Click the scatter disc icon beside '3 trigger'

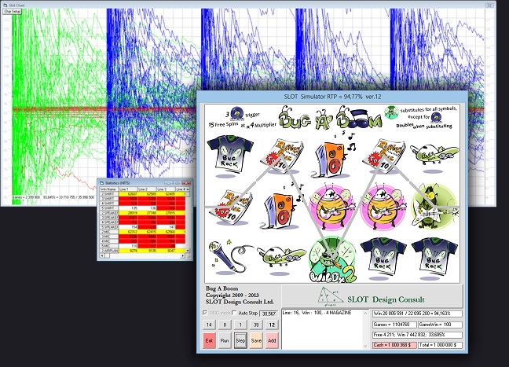tap(239, 114)
